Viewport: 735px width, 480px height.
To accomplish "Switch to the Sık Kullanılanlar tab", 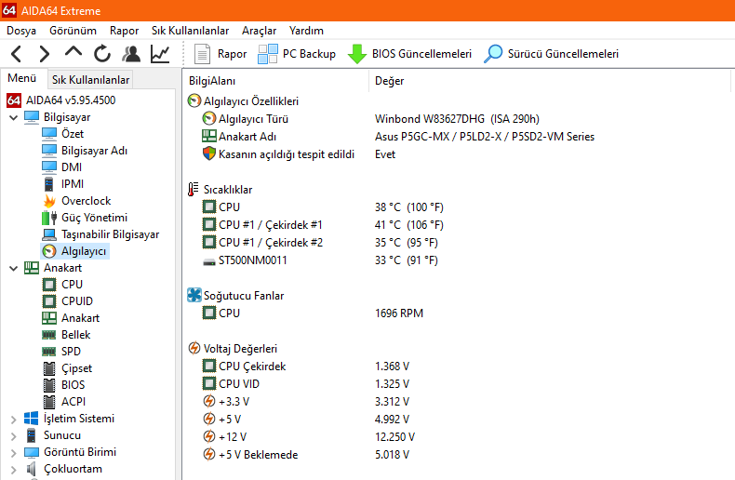I will [x=90, y=80].
